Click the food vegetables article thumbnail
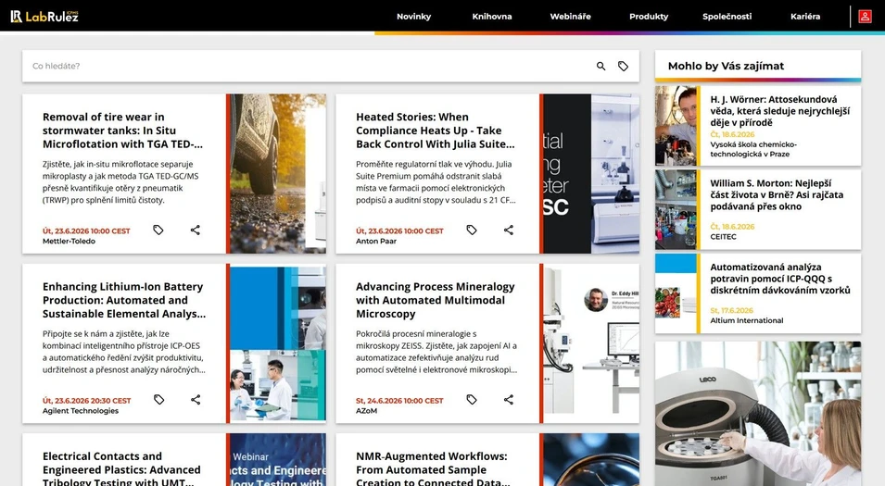The height and width of the screenshot is (486, 885). (x=676, y=293)
